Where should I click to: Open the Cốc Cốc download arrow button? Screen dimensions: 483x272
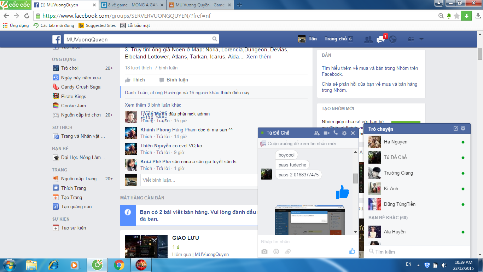[x=466, y=16]
